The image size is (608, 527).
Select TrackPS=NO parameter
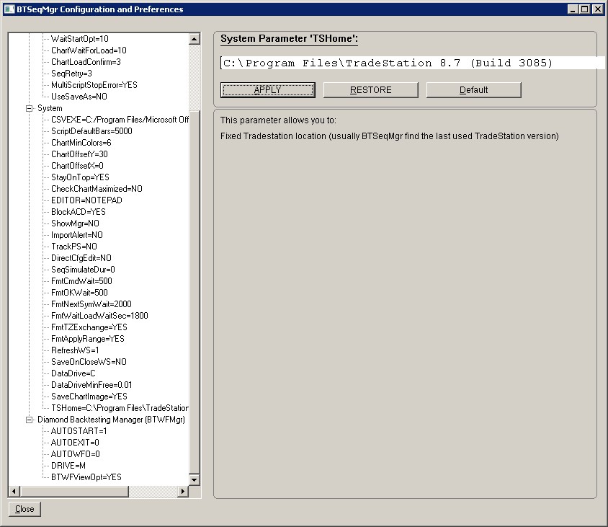pos(74,247)
